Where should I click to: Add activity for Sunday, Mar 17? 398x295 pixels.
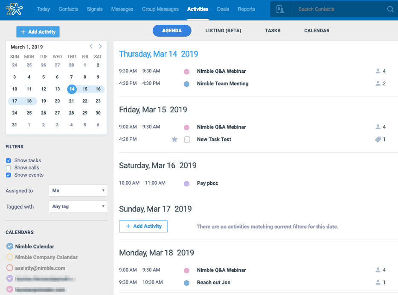(x=143, y=226)
